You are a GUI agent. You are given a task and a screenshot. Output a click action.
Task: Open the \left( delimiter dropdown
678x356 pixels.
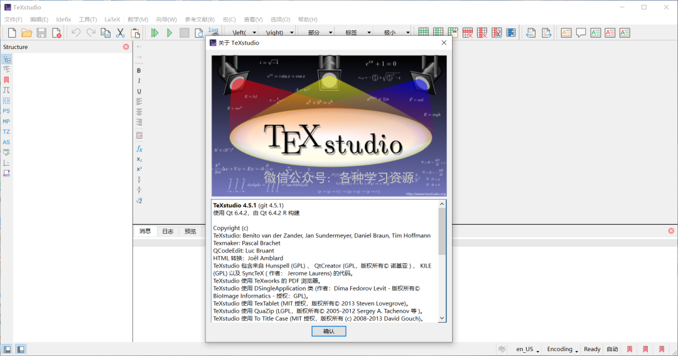tap(254, 33)
